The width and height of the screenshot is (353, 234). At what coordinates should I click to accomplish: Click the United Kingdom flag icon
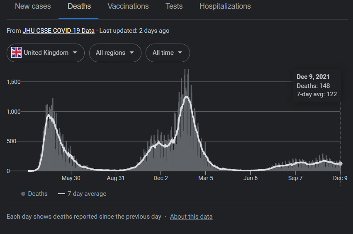[x=17, y=52]
